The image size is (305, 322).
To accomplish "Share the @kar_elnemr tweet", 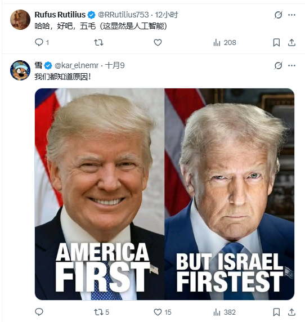I will 291,312.
